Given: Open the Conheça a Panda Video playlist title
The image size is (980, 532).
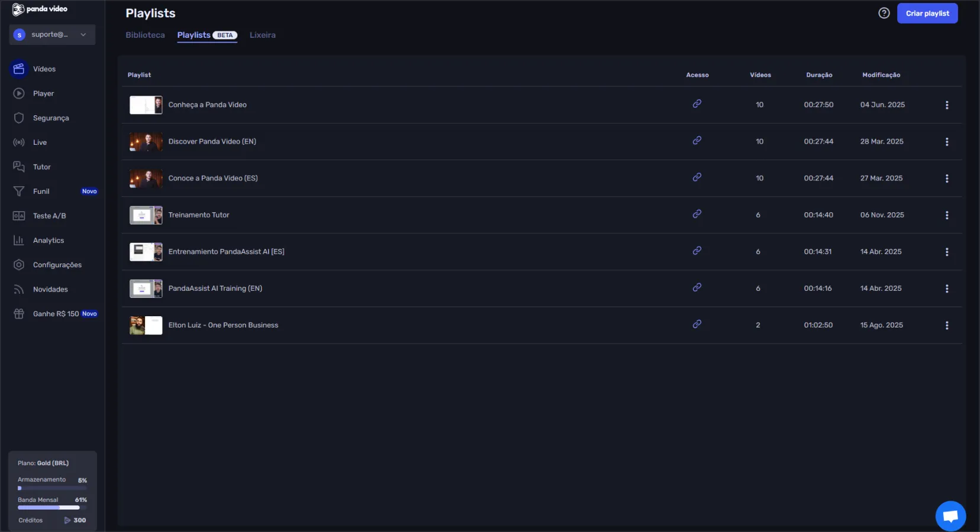Looking at the screenshot, I should click(207, 105).
